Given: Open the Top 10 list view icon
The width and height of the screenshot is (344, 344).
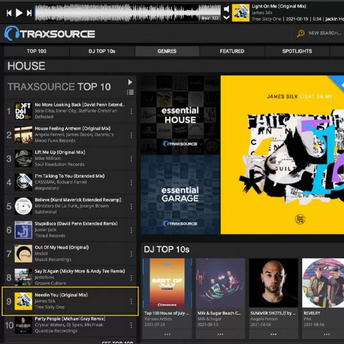Looking at the screenshot, I should click(130, 92).
